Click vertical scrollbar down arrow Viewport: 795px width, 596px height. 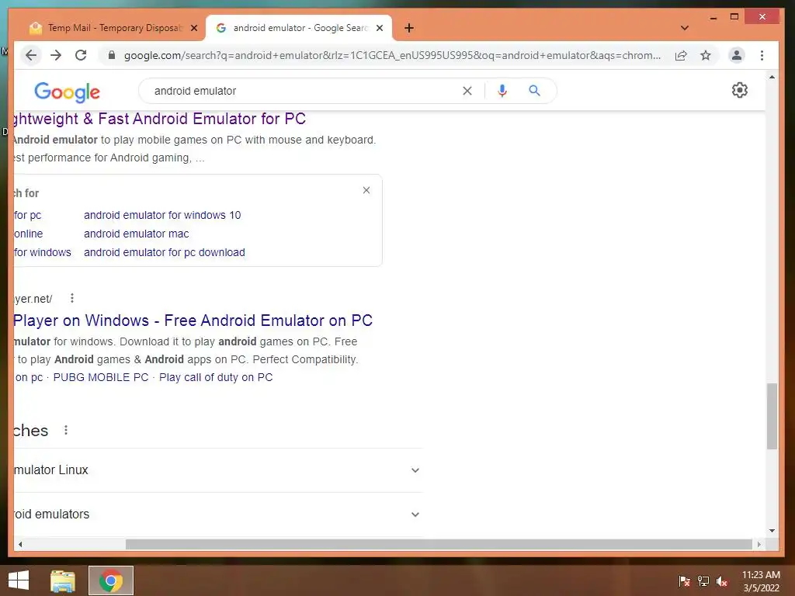point(772,531)
